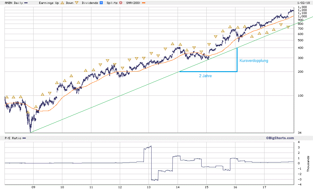
Task: Click the orange SMA(200) line swatch in legend
Action: click(x=143, y=3)
